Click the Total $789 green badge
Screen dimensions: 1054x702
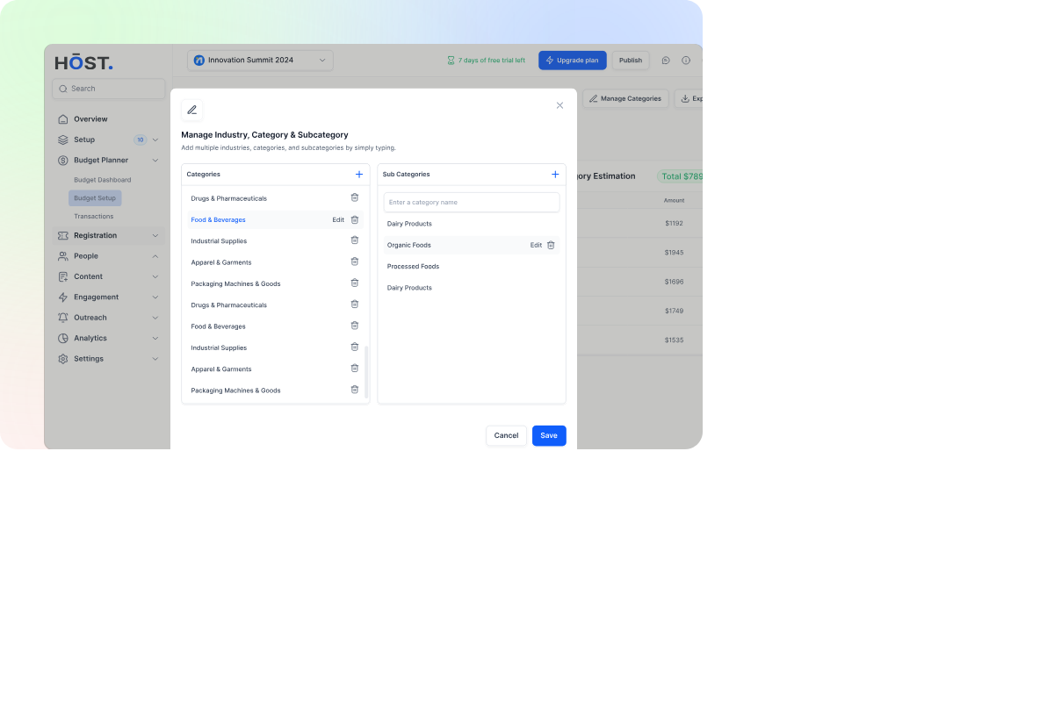tap(681, 176)
